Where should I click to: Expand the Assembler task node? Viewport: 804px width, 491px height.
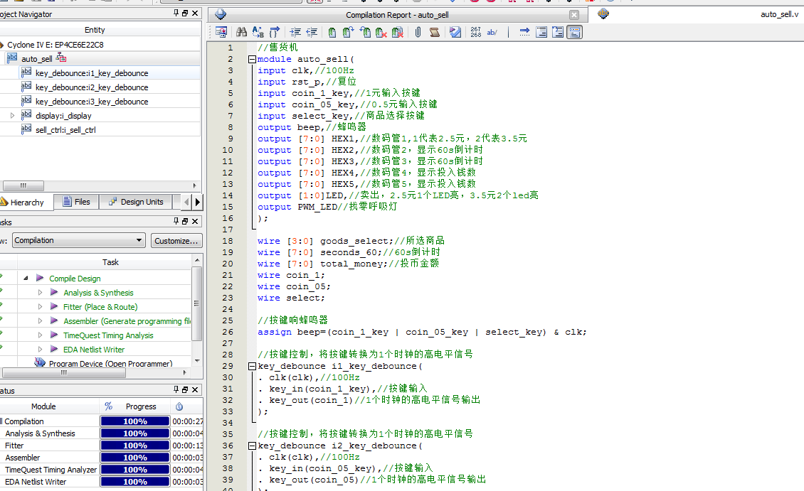(x=40, y=321)
